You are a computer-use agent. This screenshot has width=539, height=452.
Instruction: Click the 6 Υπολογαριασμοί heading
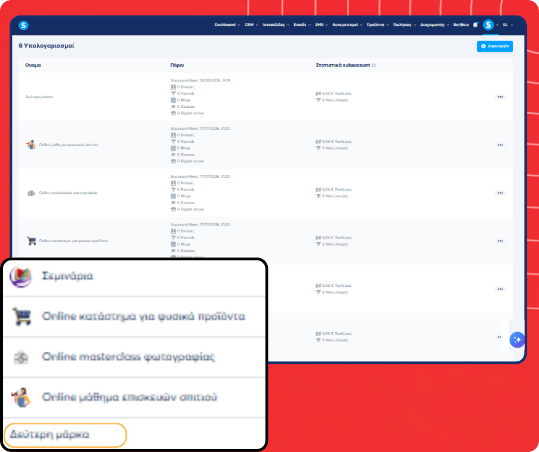pyautogui.click(x=46, y=46)
